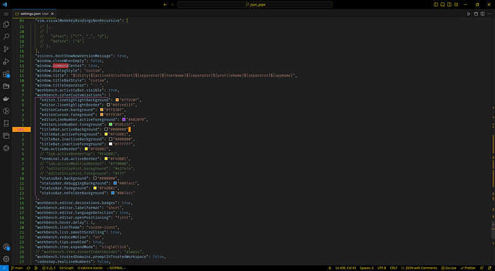Viewport: 495px width, 271px height.
Task: Click the Open Settings UI icon
Action: point(476,14)
